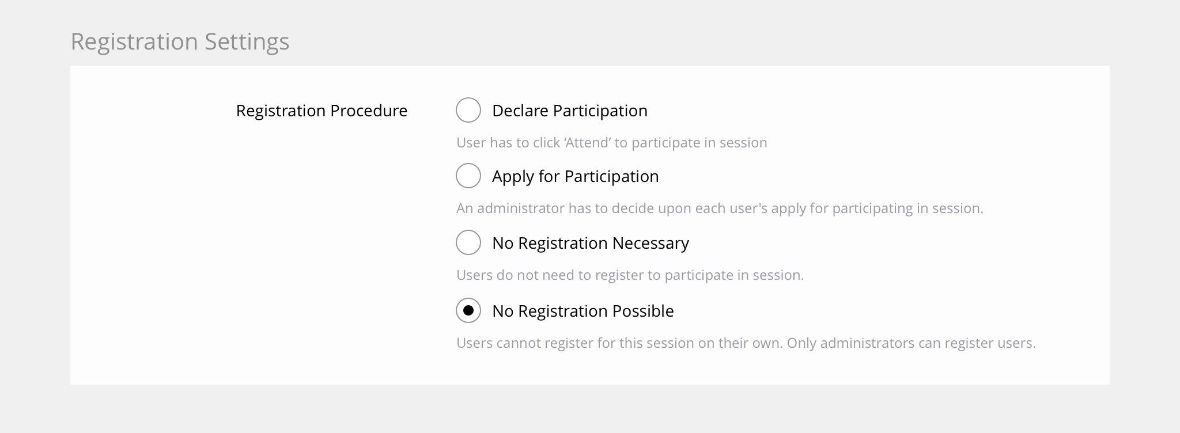1180x433 pixels.
Task: Click the 'An administrator has to decide' description
Action: [719, 208]
